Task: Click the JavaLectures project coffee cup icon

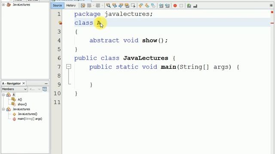Action: click(x=9, y=5)
